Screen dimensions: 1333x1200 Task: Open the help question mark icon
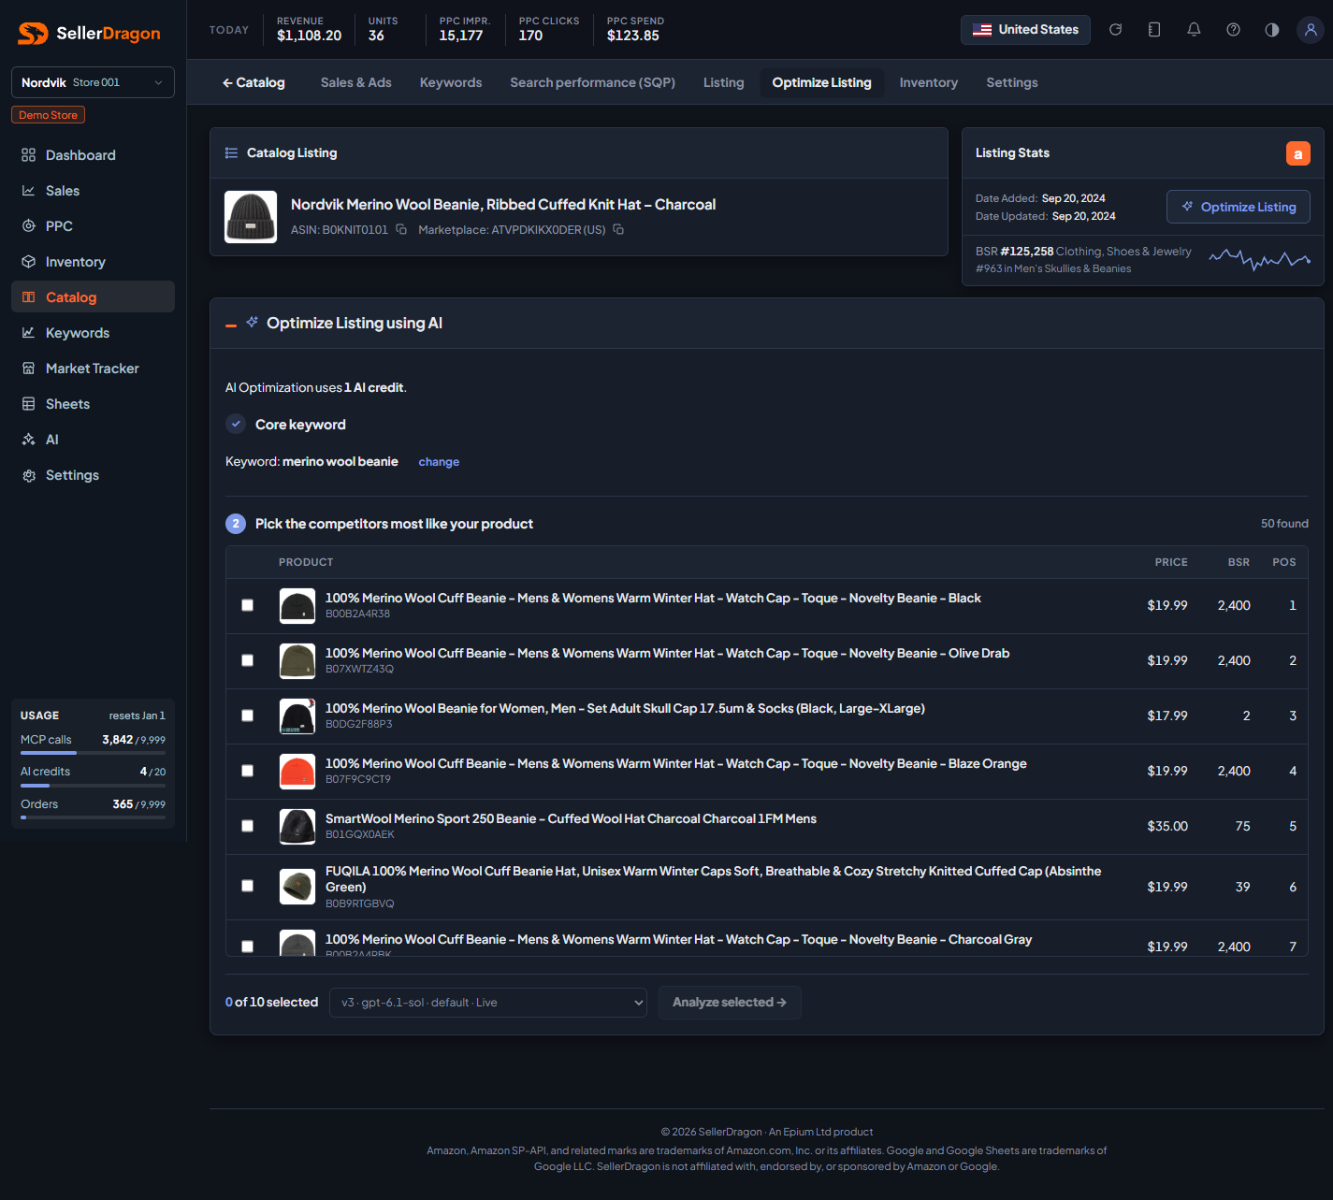(x=1233, y=30)
